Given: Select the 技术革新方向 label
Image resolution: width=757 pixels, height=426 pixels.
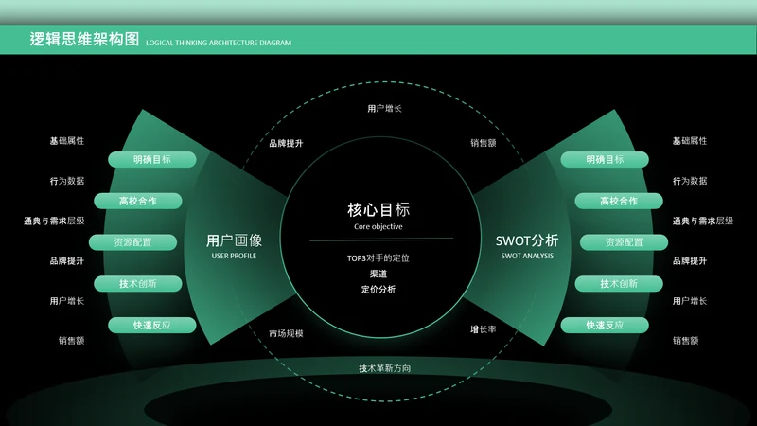Looking at the screenshot, I should [x=384, y=368].
